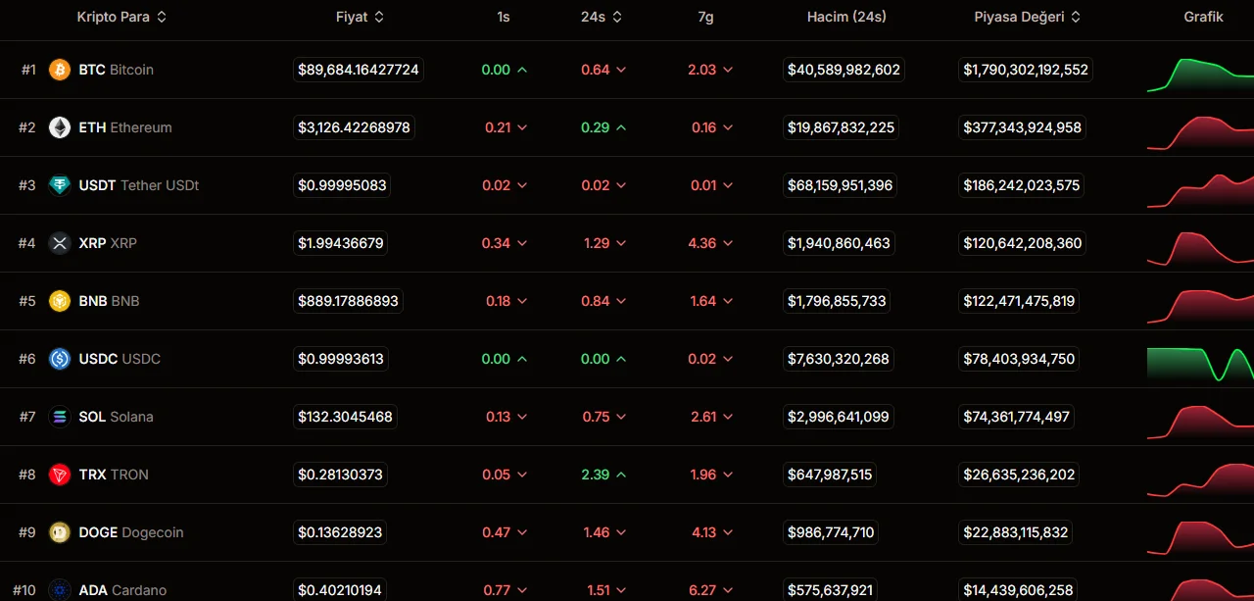Click the 1s column header
Viewport: 1254px width, 601px height.
click(x=503, y=17)
